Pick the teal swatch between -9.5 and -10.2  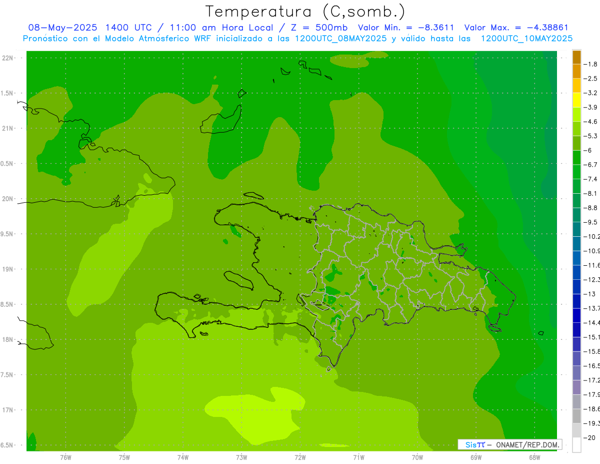point(576,229)
